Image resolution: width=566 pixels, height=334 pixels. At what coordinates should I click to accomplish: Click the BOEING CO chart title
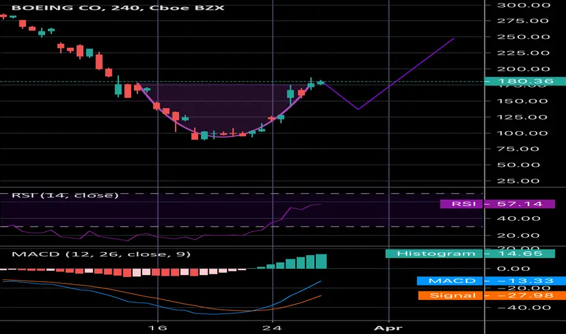[x=118, y=7]
